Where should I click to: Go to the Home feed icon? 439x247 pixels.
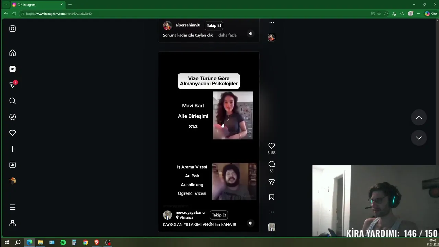coord(12,53)
